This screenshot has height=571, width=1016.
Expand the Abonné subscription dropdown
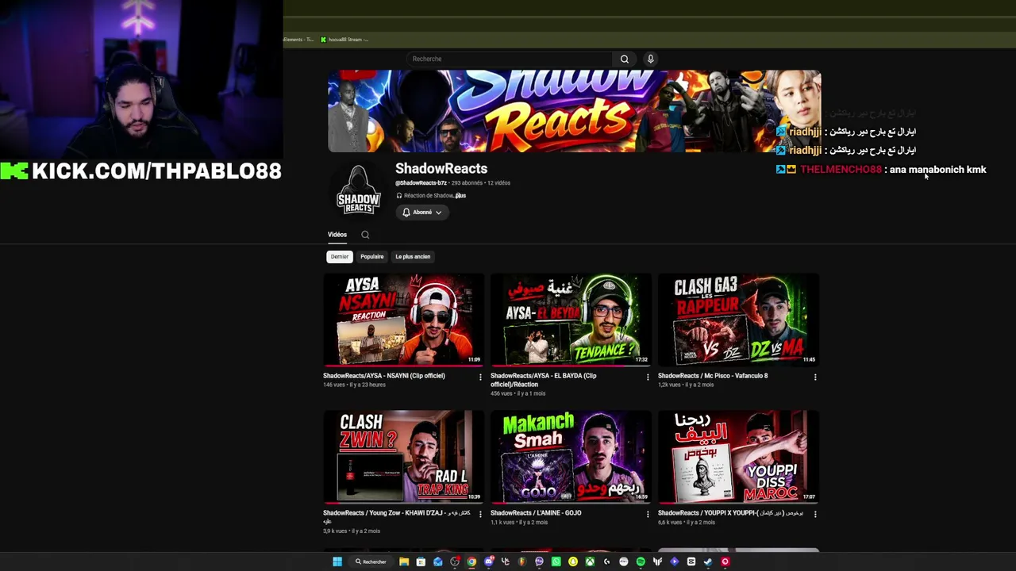pyautogui.click(x=422, y=213)
